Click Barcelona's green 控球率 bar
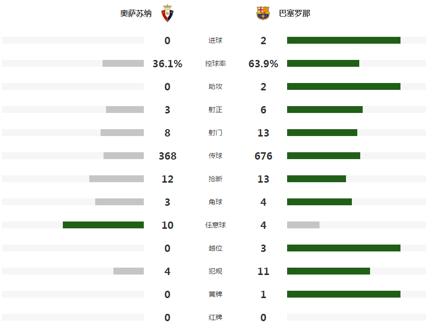 pos(323,63)
